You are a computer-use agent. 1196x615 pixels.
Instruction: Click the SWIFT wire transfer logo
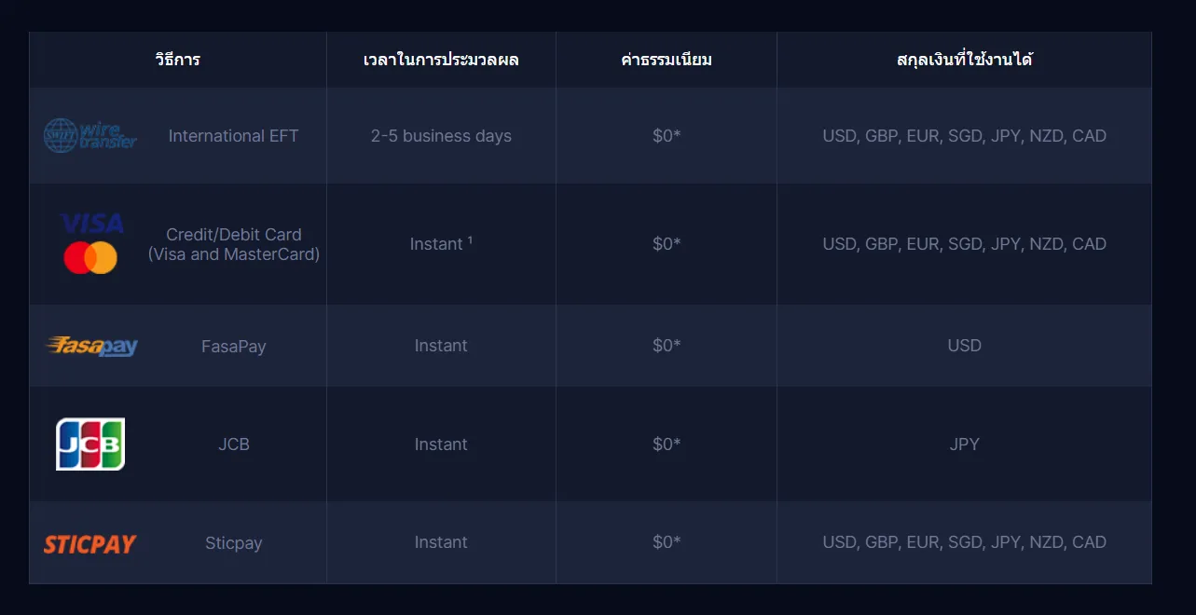click(90, 136)
